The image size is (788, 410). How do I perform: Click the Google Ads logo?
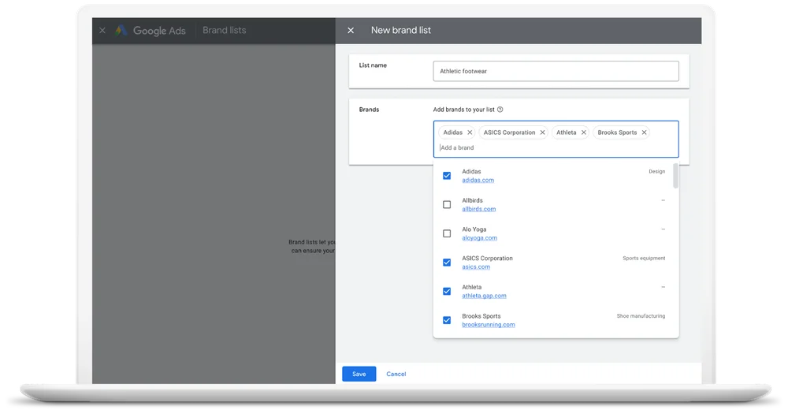pos(121,30)
